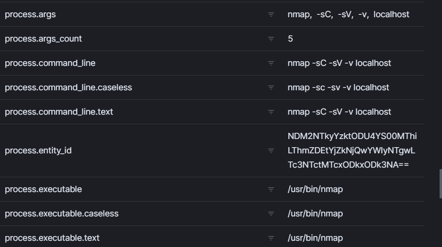Click the nmap, -sC, -sV args value

[349, 14]
